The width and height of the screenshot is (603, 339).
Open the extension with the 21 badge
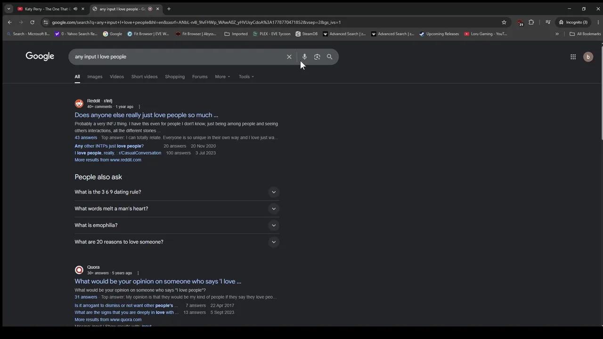(x=520, y=22)
